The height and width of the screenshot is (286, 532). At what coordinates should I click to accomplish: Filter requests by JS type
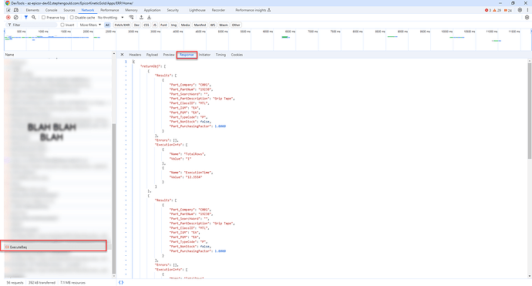pos(155,25)
